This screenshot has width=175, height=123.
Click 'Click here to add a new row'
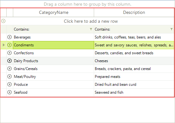click(x=91, y=21)
